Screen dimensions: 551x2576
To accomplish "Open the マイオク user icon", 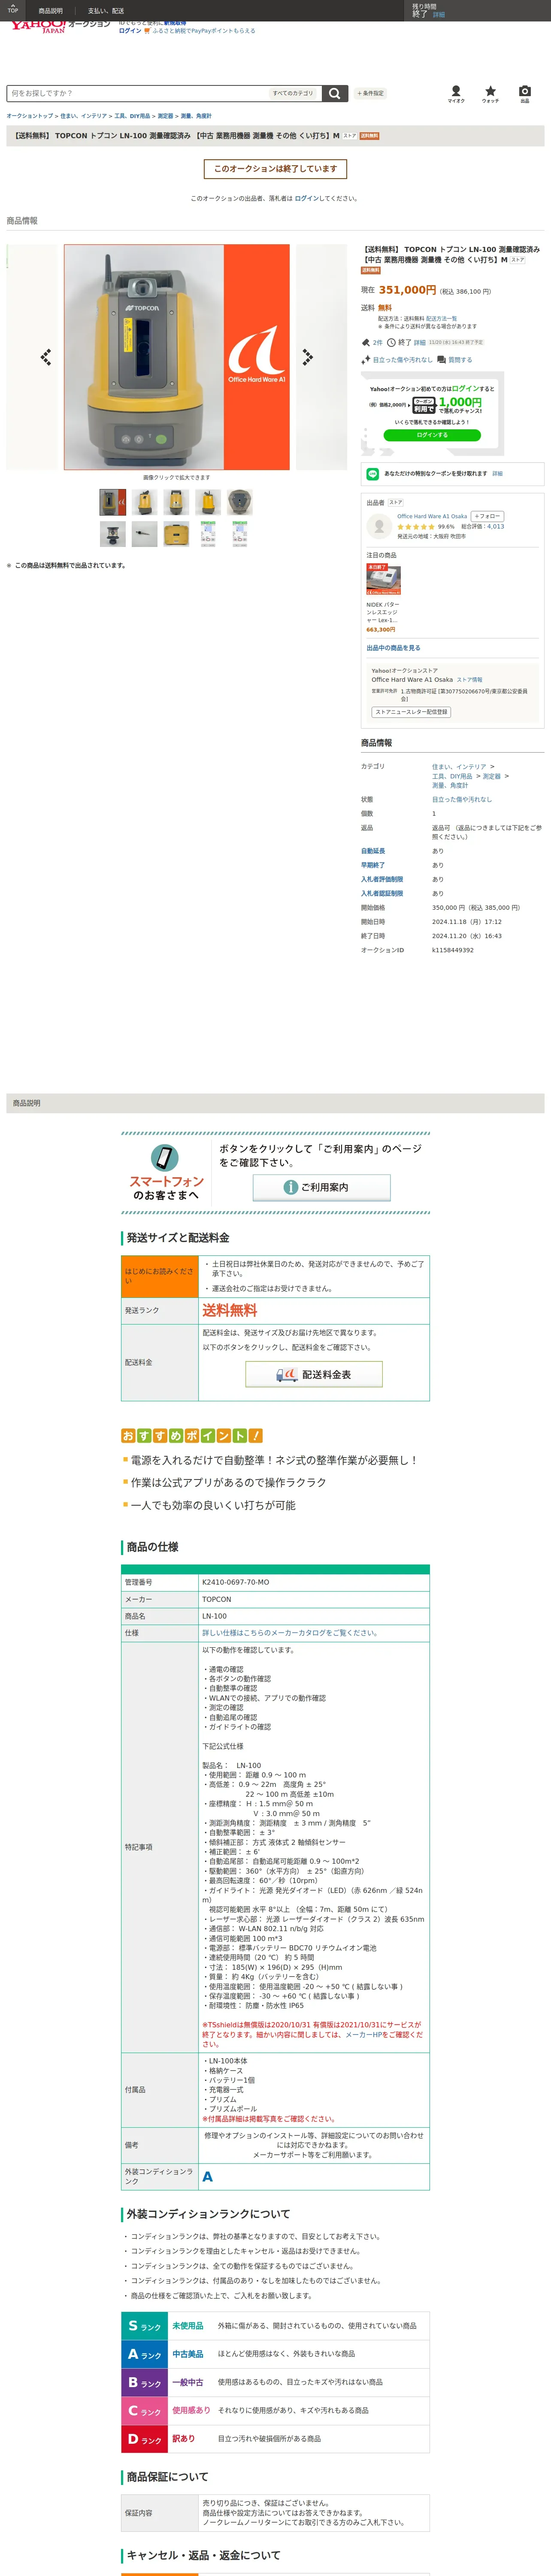I will [456, 93].
